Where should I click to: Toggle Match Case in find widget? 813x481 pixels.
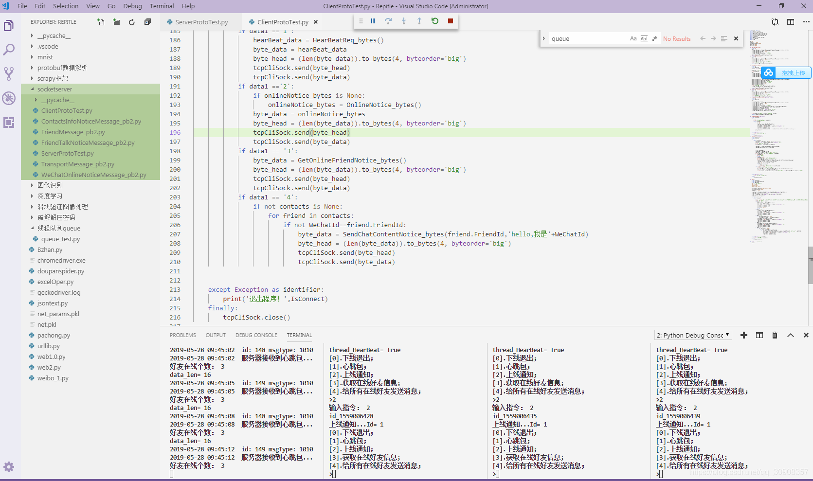click(633, 38)
